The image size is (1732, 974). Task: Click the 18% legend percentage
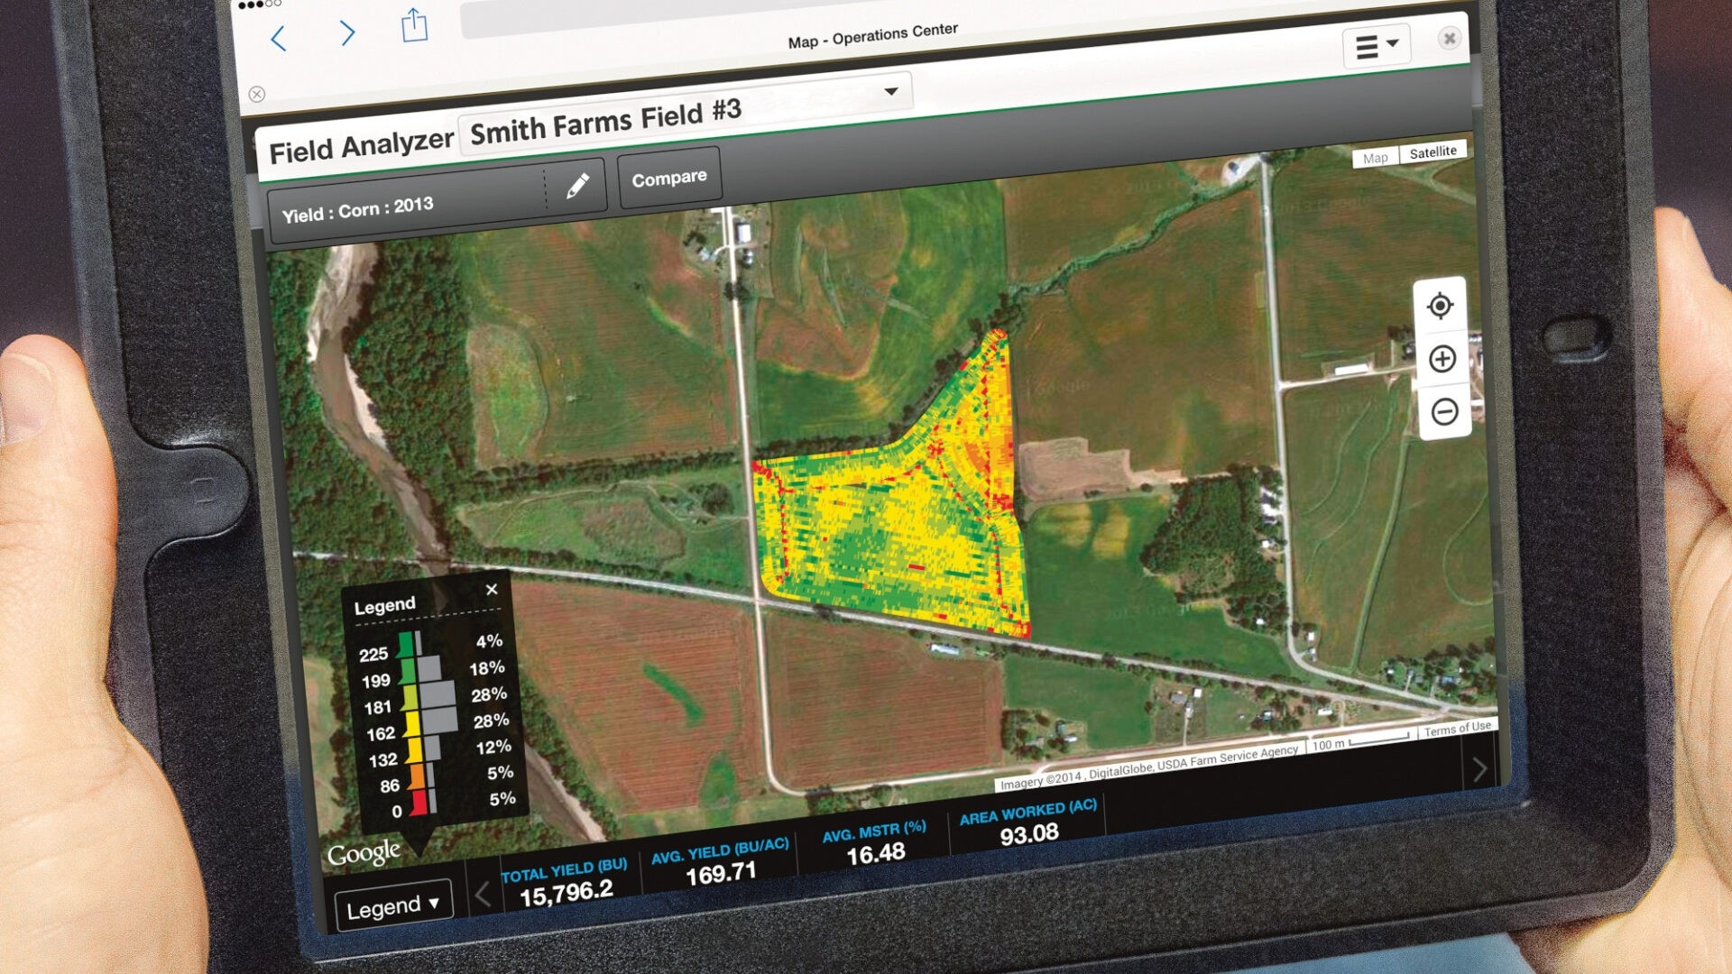pyautogui.click(x=487, y=668)
